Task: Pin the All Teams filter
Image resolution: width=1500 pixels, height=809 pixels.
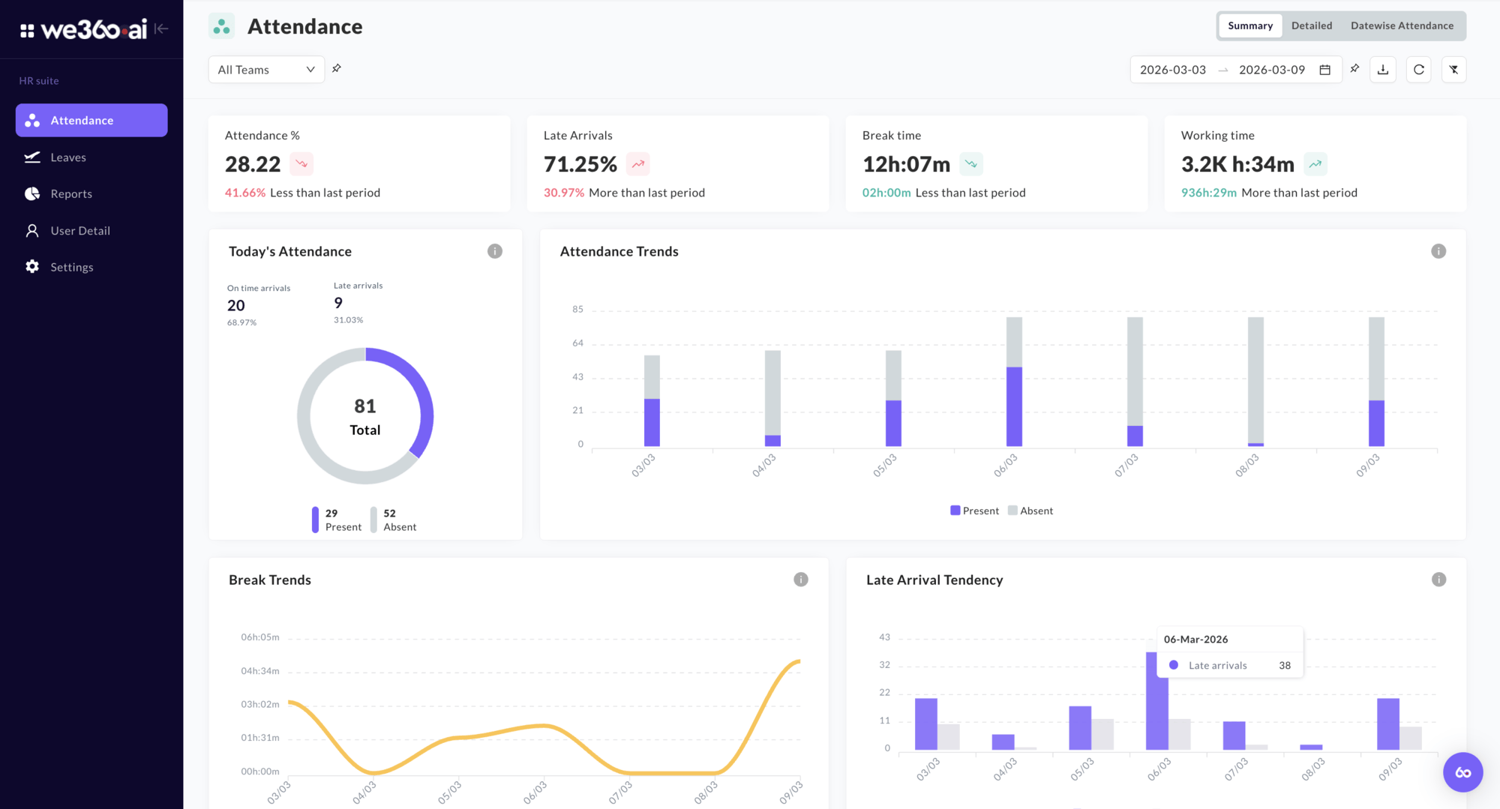Action: click(x=337, y=68)
